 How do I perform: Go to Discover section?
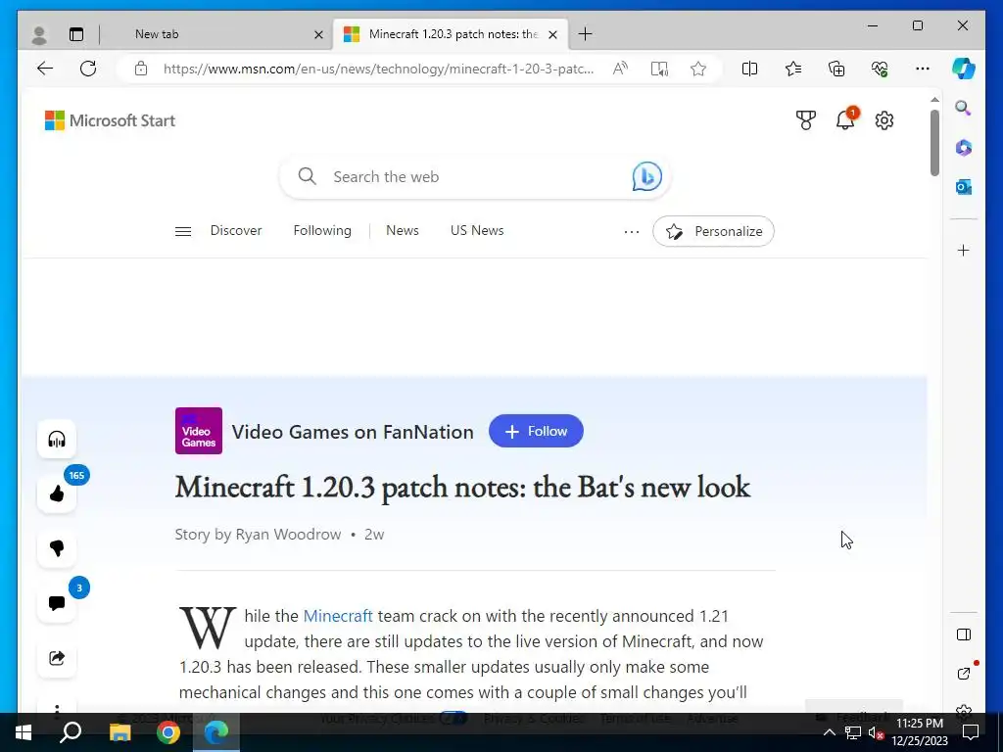point(236,230)
